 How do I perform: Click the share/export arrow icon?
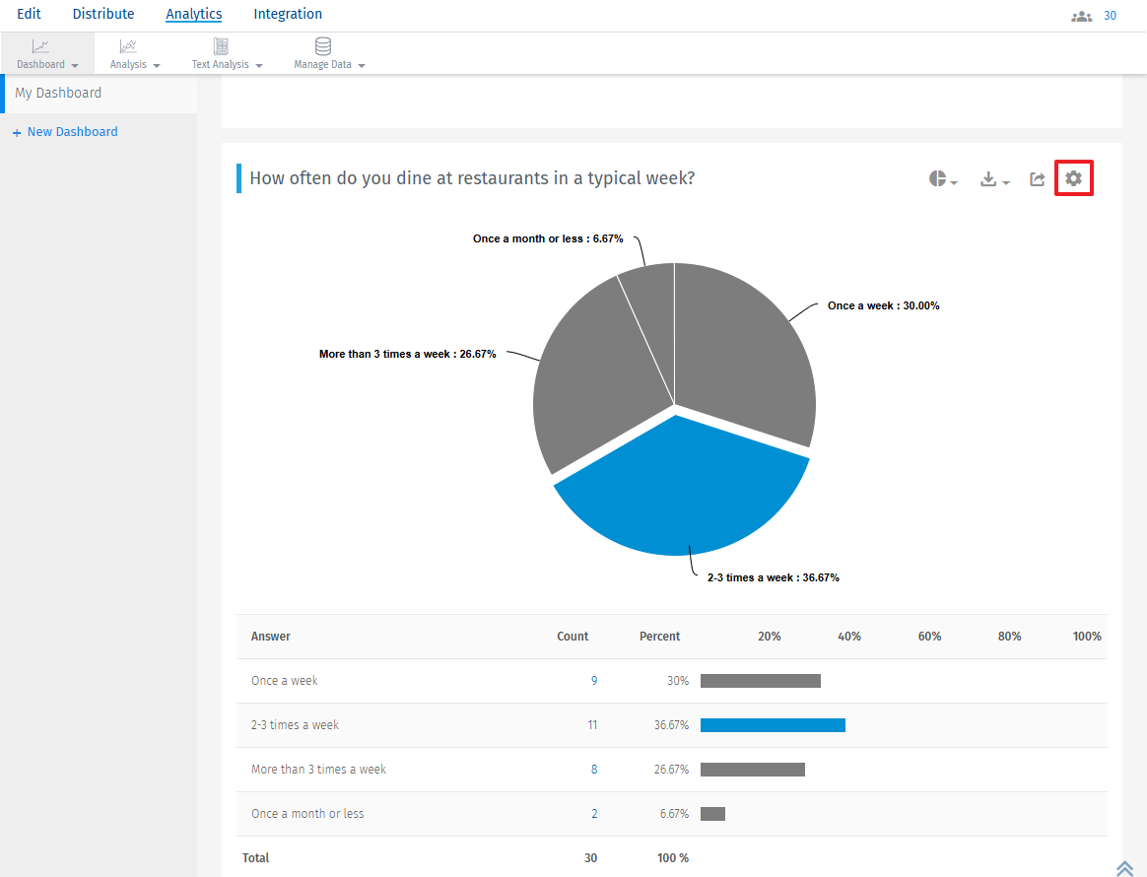(1037, 178)
